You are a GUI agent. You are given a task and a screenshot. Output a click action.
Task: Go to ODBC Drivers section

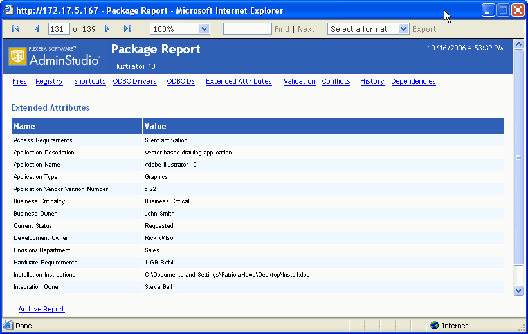(134, 82)
